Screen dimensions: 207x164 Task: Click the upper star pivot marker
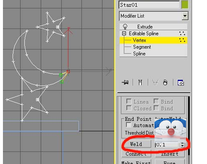coord(58,27)
